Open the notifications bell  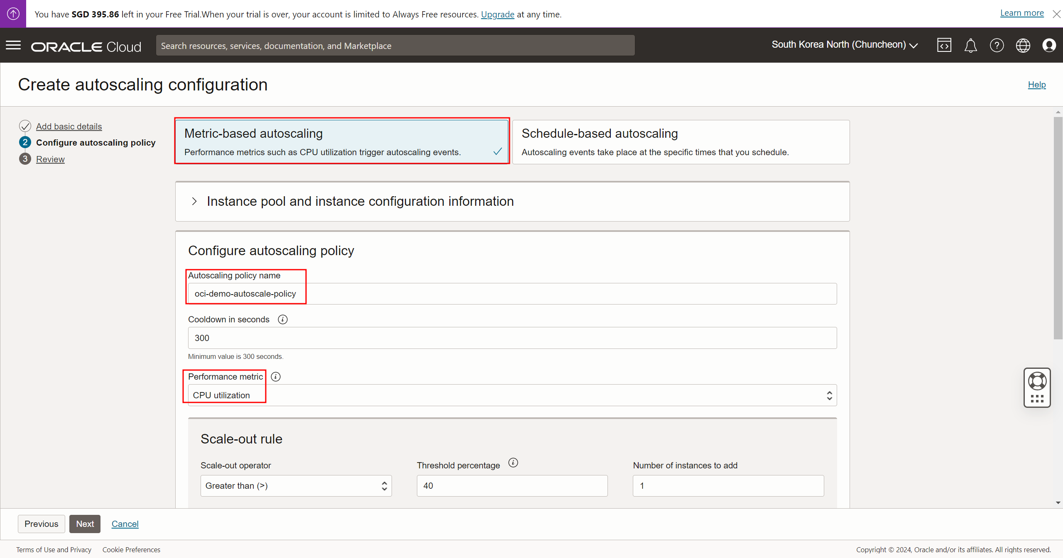970,45
